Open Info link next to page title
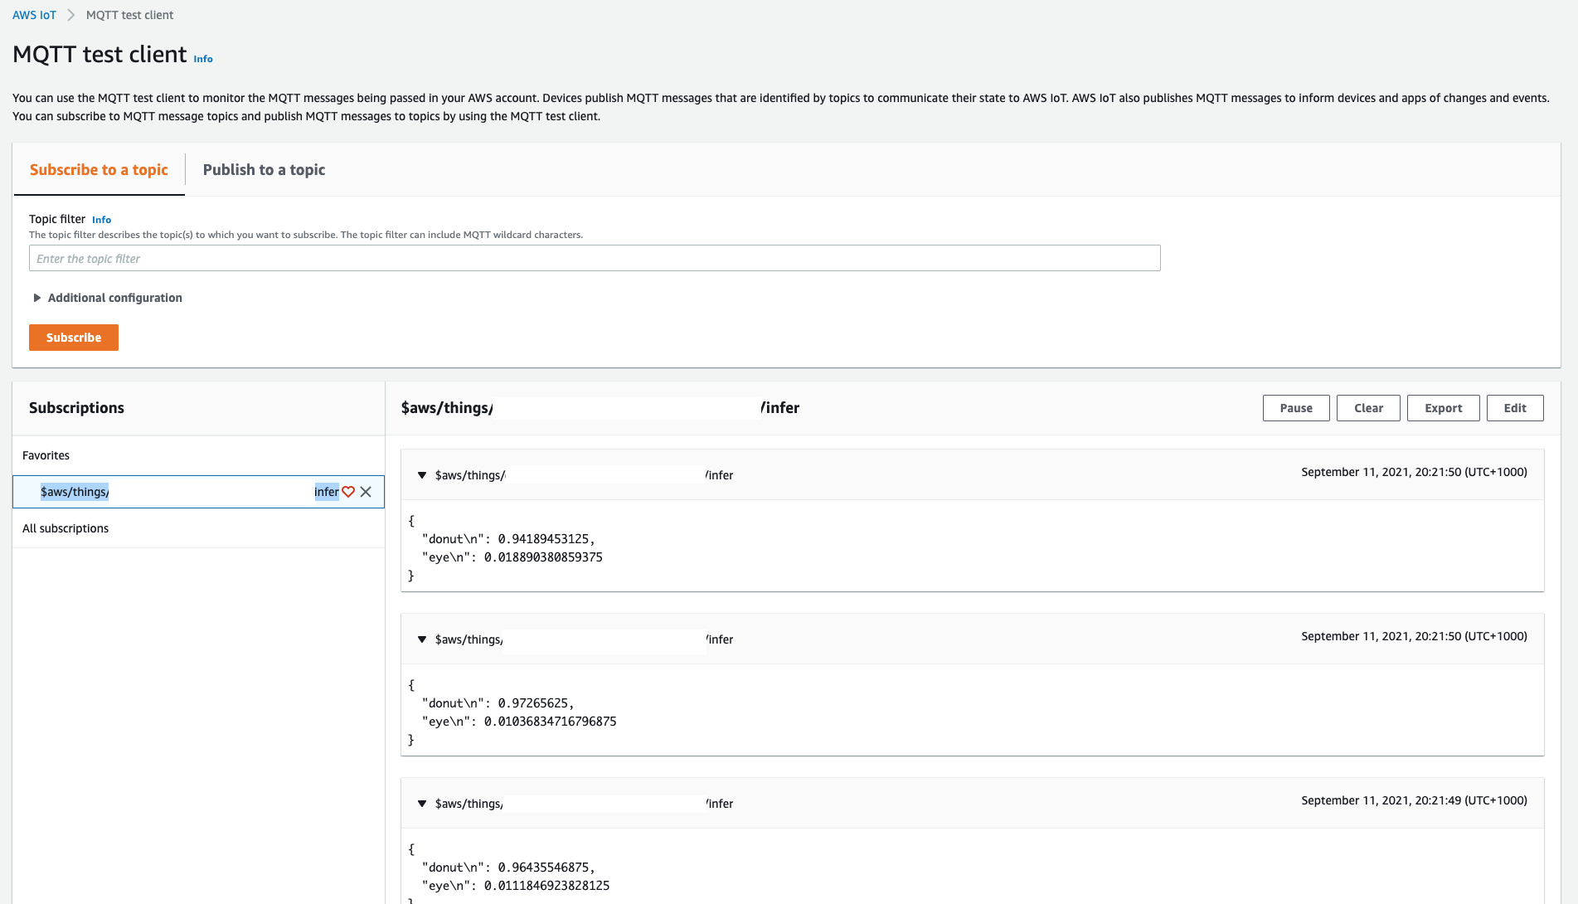1578x904 pixels. coord(203,59)
